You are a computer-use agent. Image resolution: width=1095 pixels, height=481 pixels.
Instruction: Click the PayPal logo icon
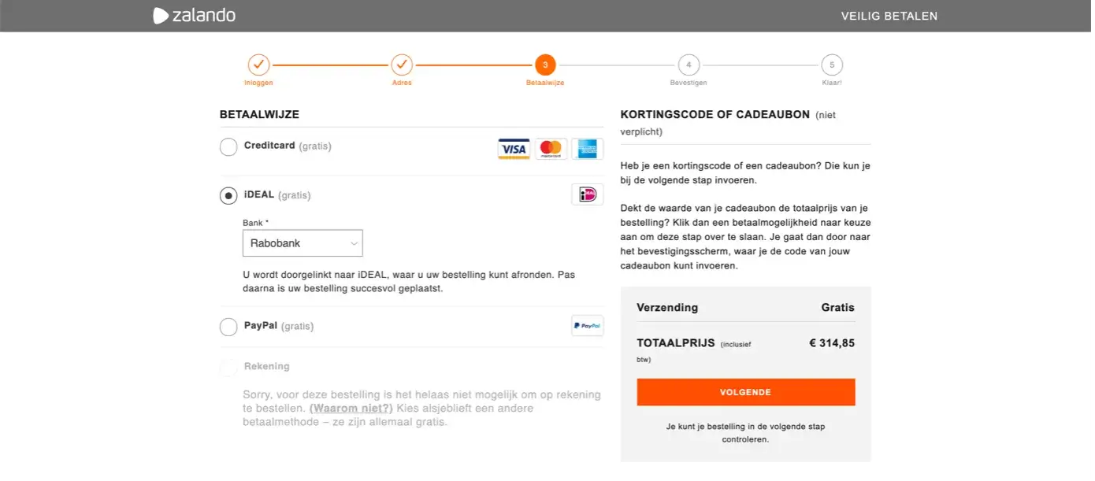587,325
